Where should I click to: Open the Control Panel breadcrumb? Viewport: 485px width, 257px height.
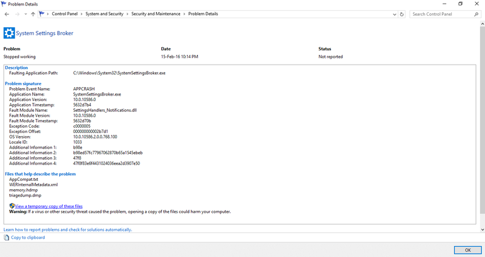click(65, 14)
